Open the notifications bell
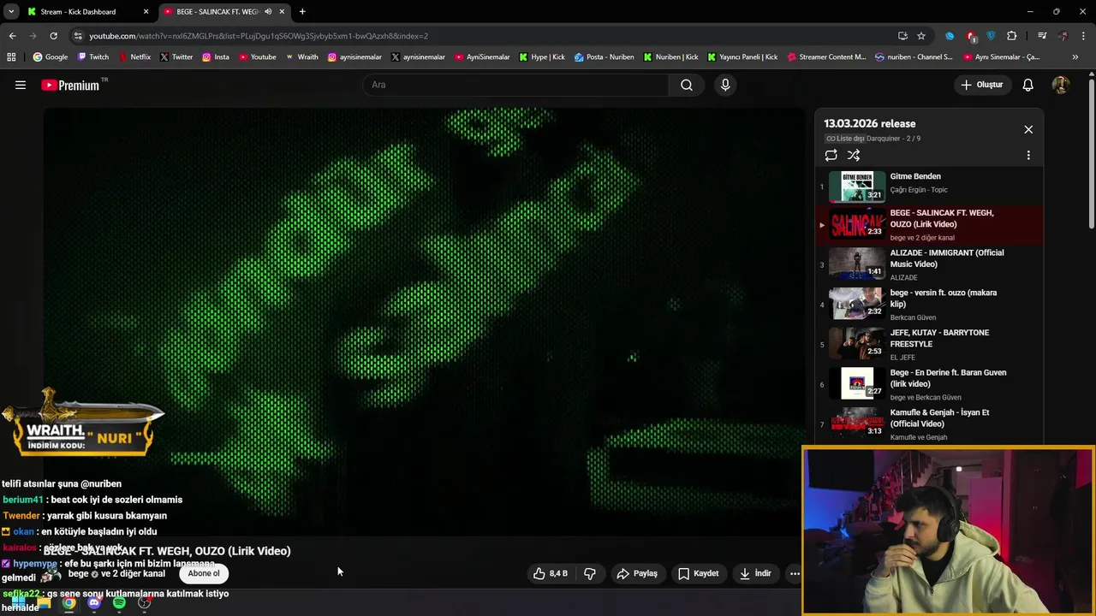 click(1028, 85)
